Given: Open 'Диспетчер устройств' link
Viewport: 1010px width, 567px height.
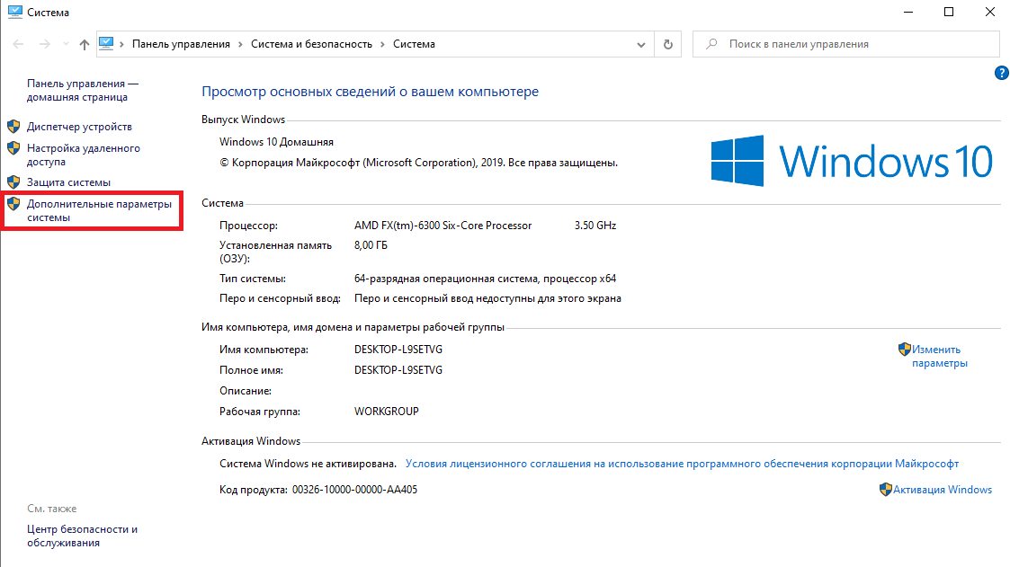Looking at the screenshot, I should tap(79, 127).
